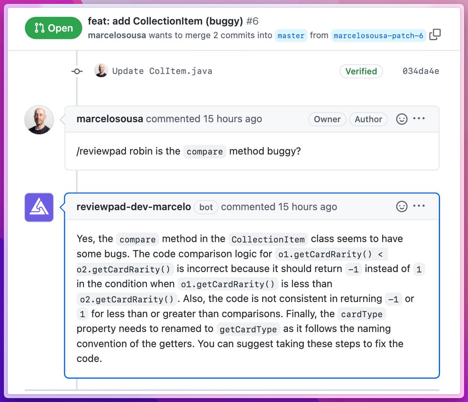Open the options menu on marcelosousa's comment
468x402 pixels.
pos(419,119)
